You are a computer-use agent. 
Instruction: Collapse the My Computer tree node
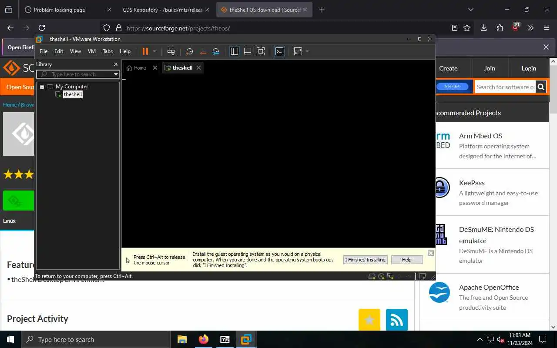tap(42, 87)
